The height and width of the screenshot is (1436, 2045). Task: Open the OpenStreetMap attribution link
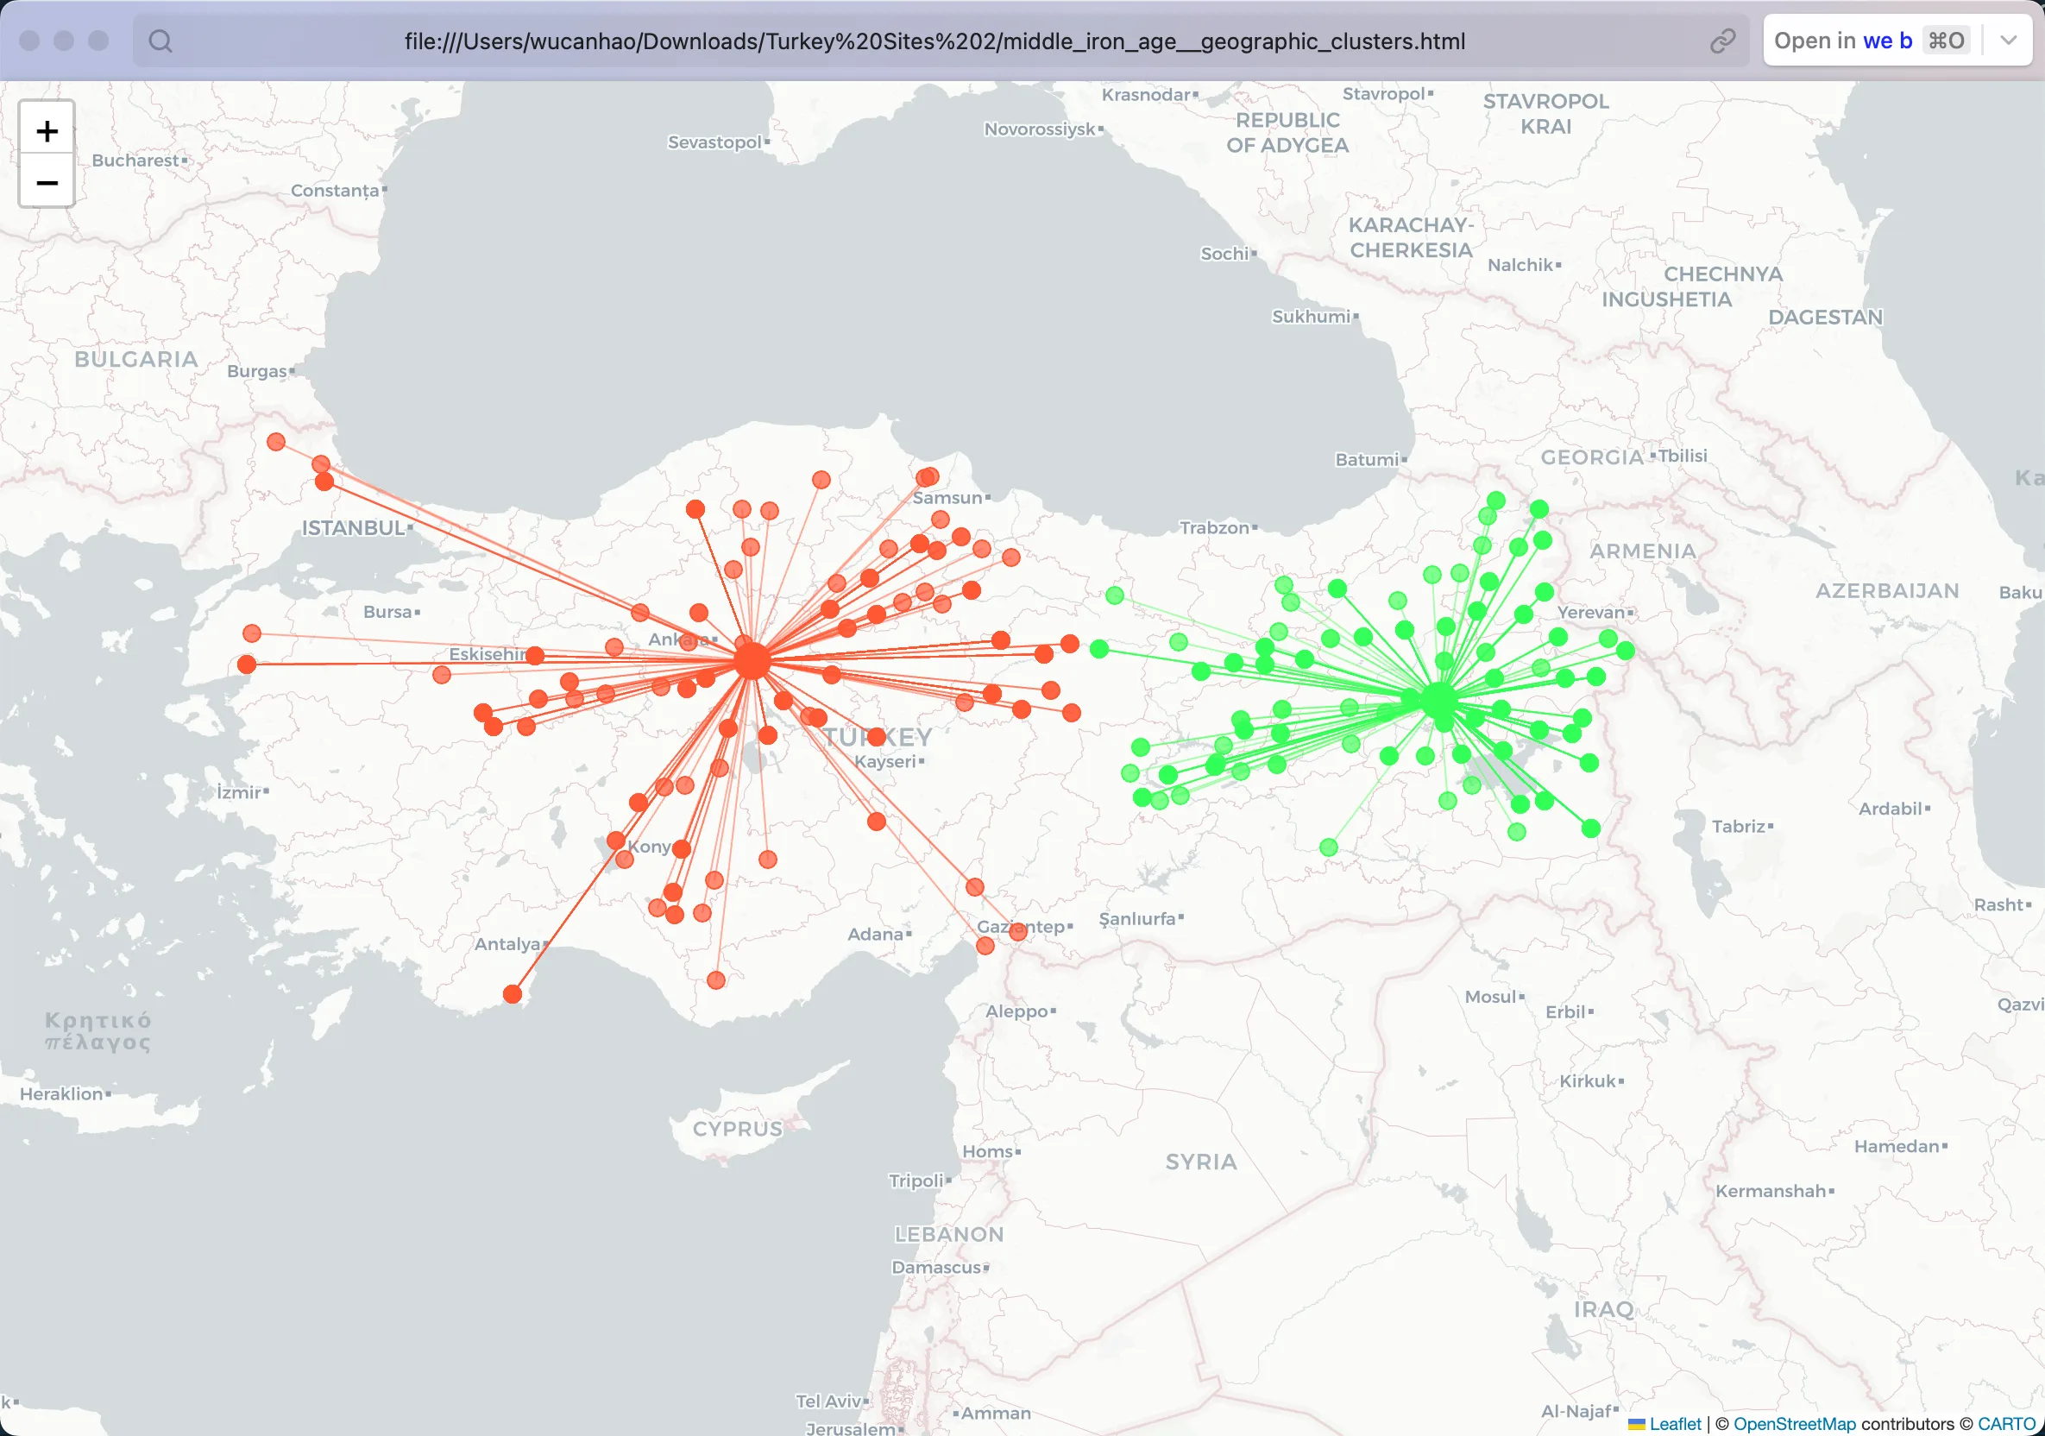point(1795,1424)
